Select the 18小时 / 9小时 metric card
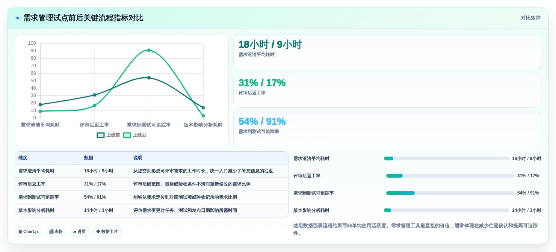Screen dimensions: 556x252 (x=387, y=52)
